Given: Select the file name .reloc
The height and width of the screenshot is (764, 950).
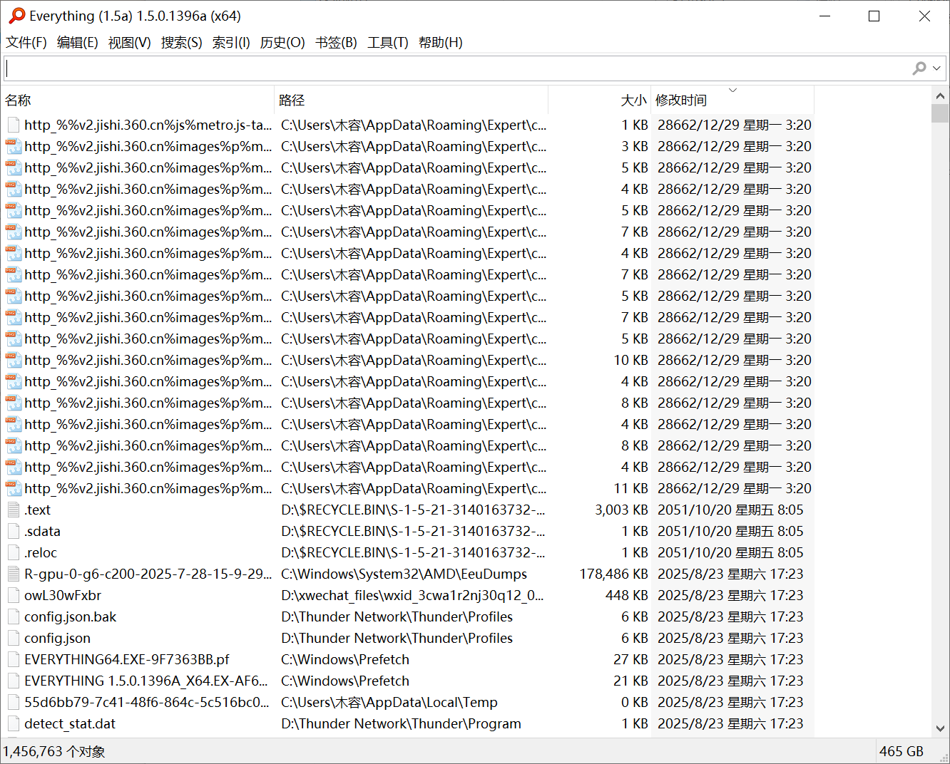Looking at the screenshot, I should pyautogui.click(x=41, y=553).
